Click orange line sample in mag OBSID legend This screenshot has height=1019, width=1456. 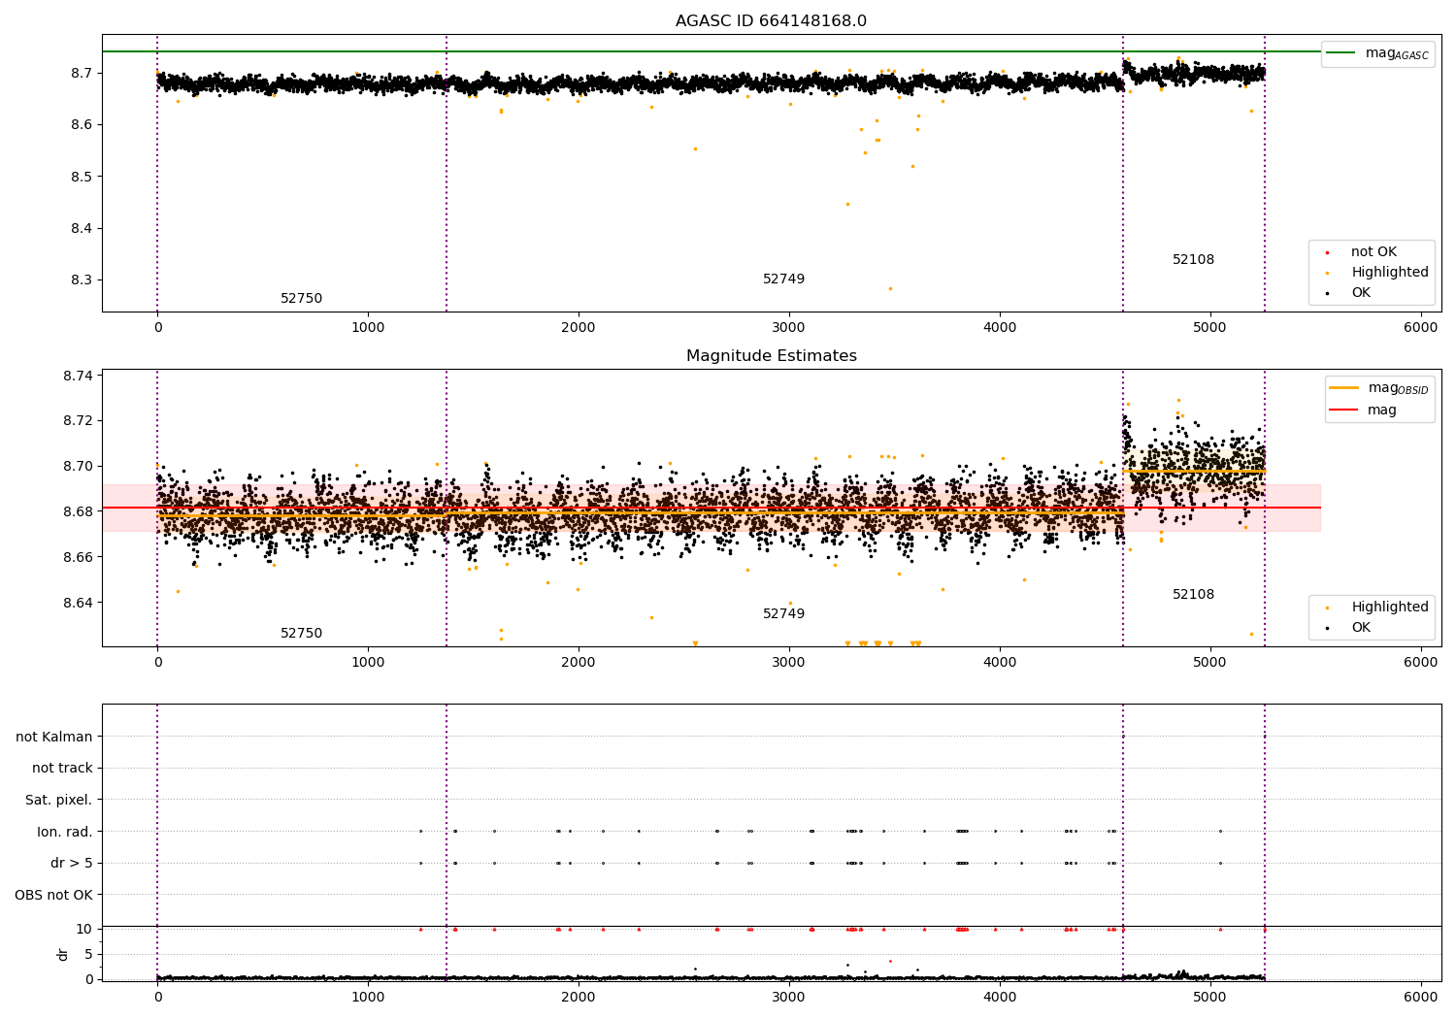pos(1344,388)
